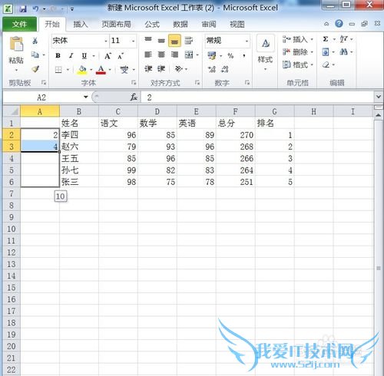
Task: Click the Cut scissors icon
Action: click(x=35, y=41)
